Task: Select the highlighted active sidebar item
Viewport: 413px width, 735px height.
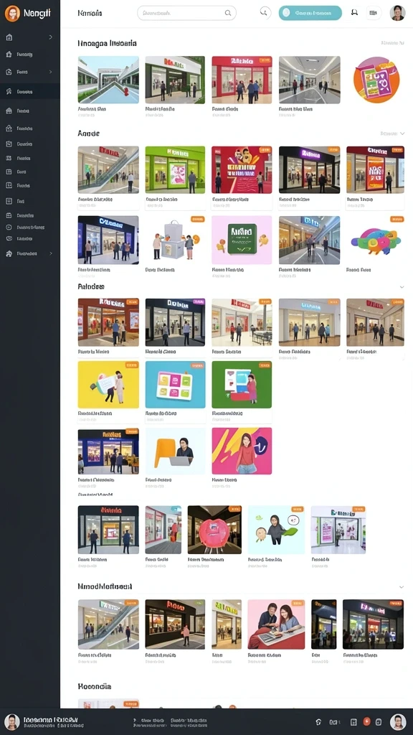Action: coord(30,91)
